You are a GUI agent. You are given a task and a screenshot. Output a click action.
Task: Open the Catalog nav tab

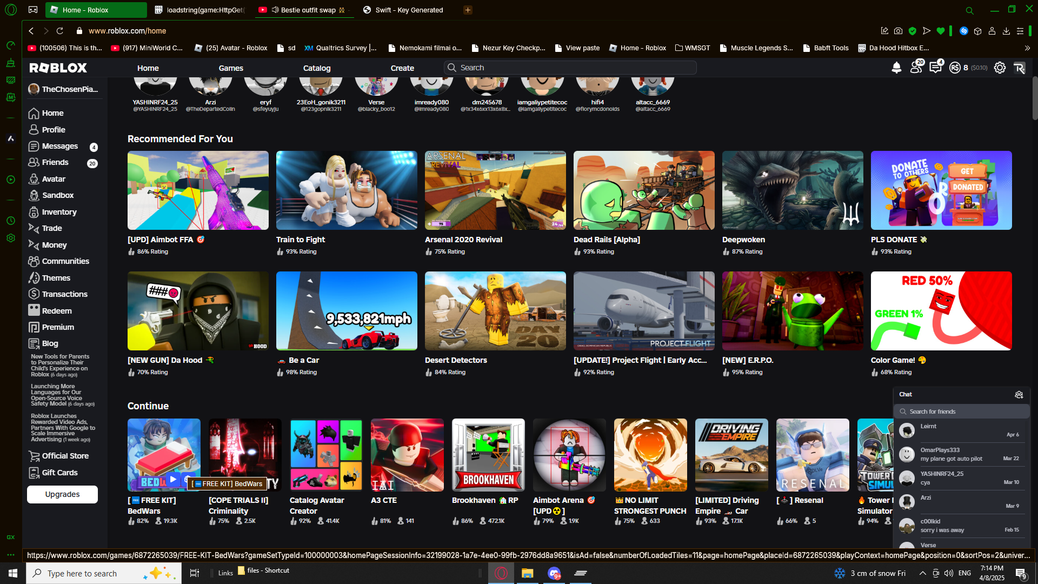pyautogui.click(x=316, y=68)
